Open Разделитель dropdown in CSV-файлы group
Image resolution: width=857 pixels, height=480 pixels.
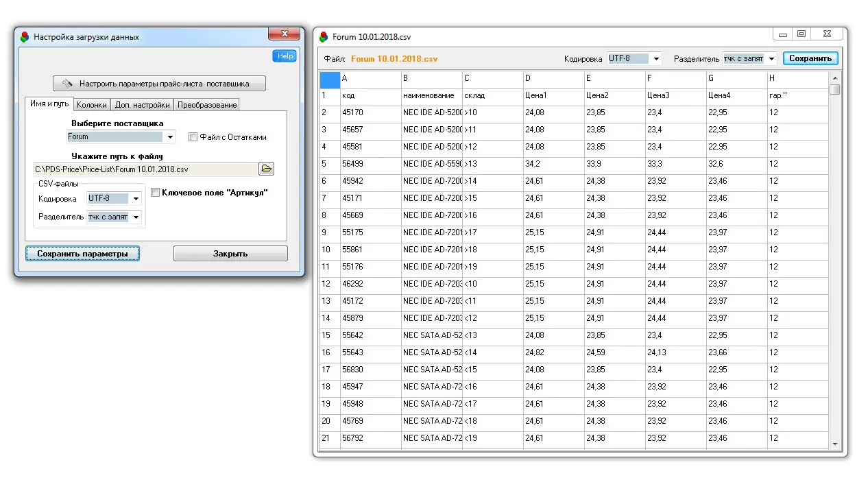pos(136,217)
